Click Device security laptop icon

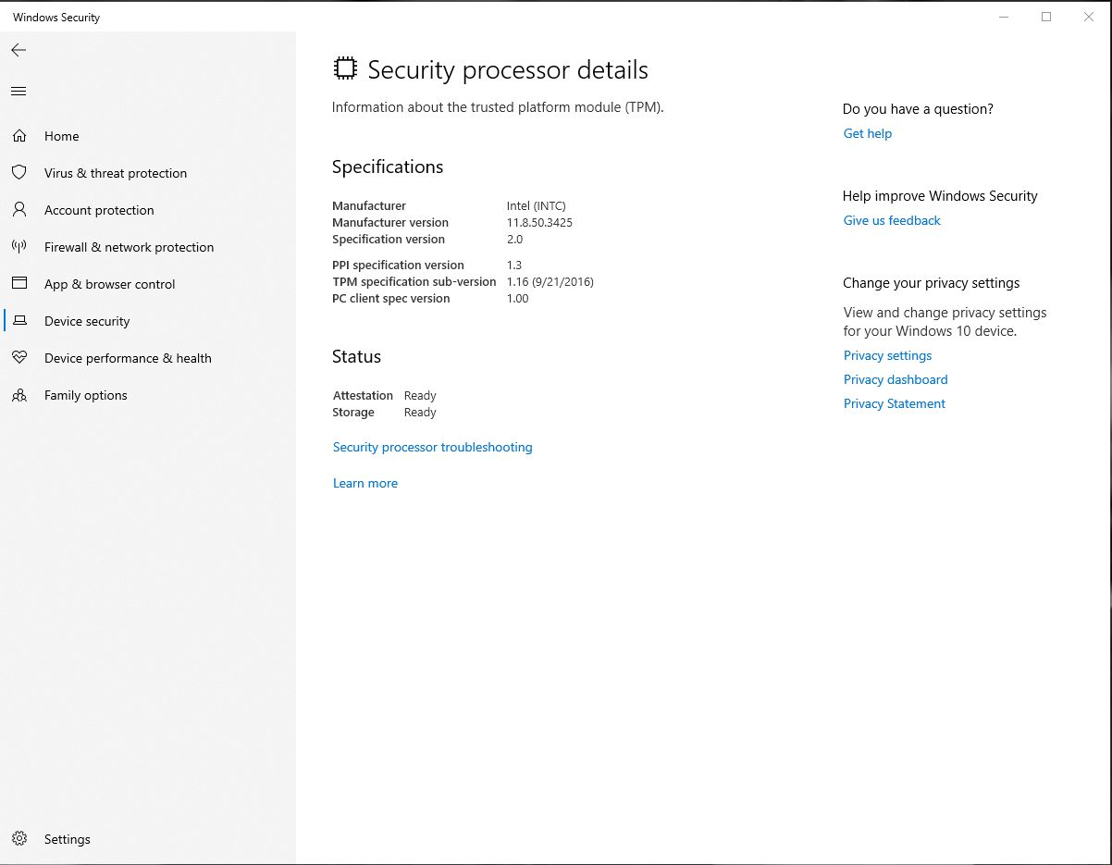coord(19,321)
